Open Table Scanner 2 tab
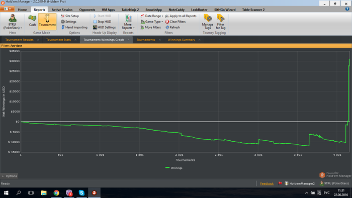The image size is (352, 198). (x=253, y=10)
